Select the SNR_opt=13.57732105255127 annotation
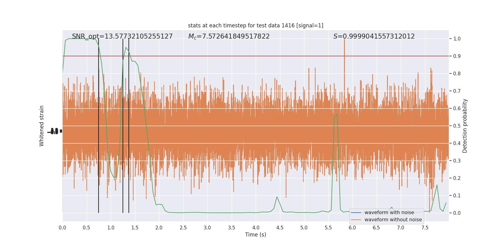Screen dimensions: 499x249 (x=122, y=36)
